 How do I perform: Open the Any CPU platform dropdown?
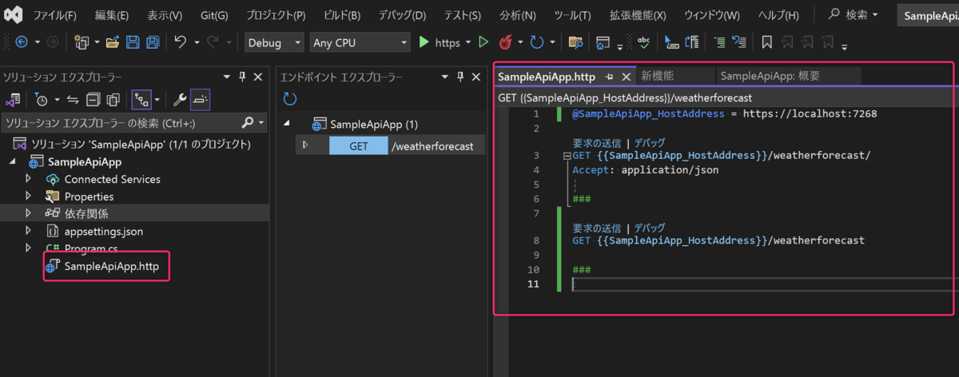coord(358,43)
